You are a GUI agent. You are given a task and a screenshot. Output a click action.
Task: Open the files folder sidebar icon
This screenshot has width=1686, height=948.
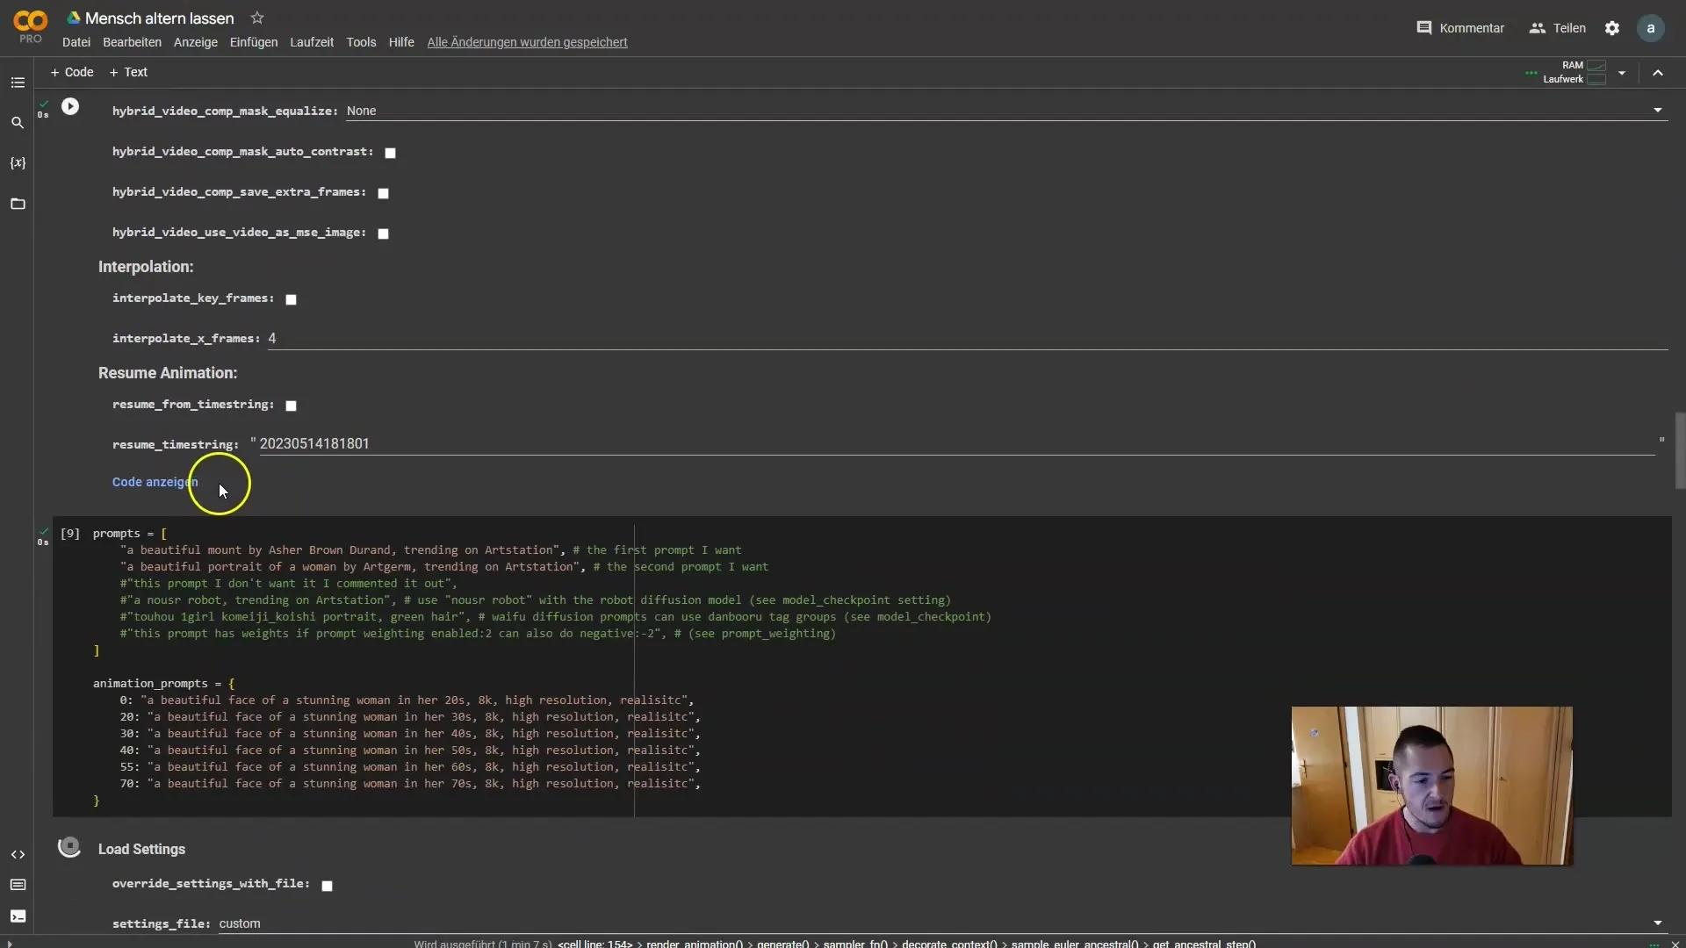(18, 204)
